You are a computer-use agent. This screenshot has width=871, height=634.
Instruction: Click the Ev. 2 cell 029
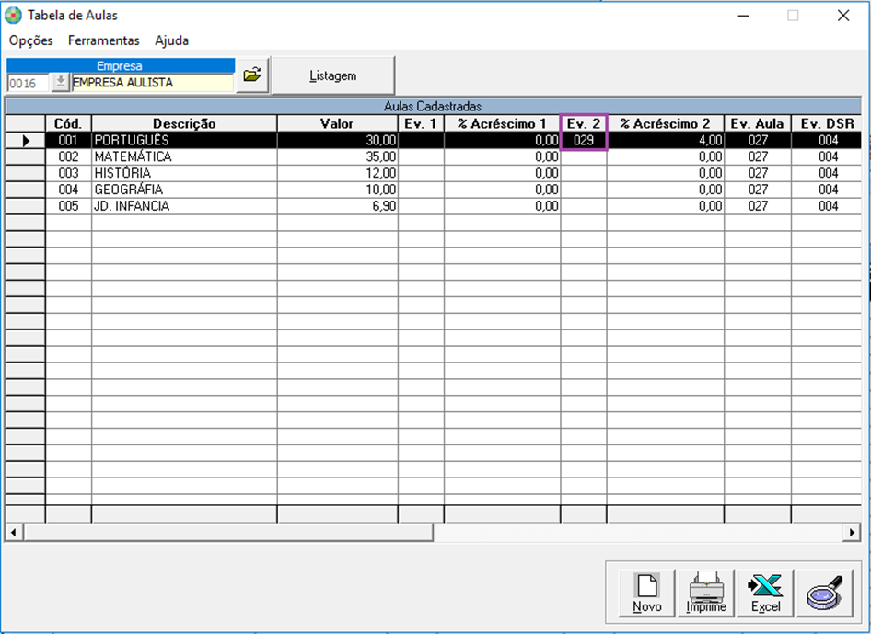click(584, 141)
